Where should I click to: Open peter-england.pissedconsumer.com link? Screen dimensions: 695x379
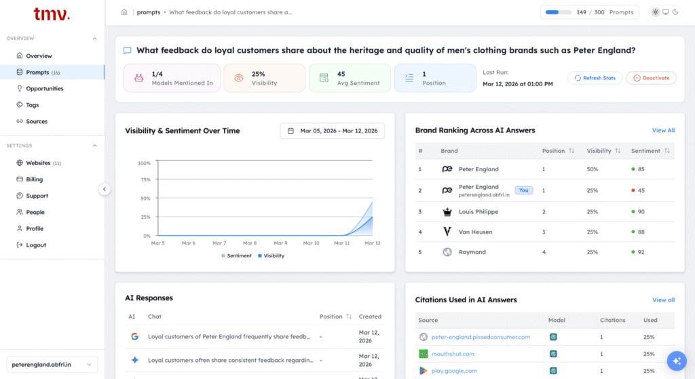pos(481,338)
